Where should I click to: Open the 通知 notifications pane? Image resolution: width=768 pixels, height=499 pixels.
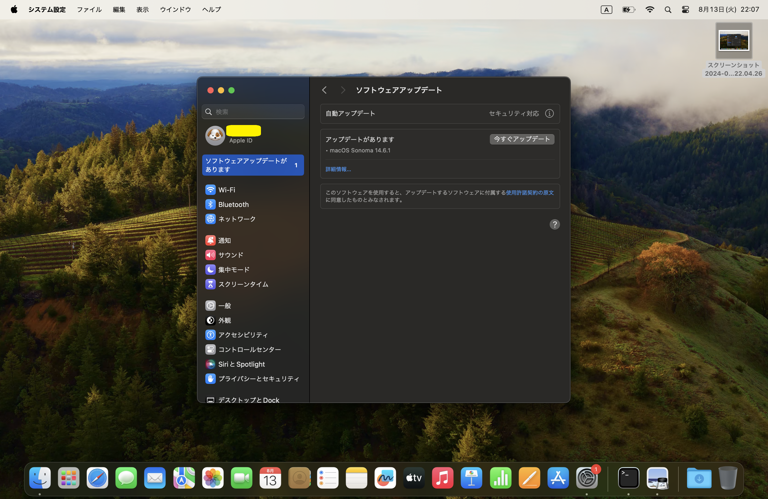click(x=224, y=240)
